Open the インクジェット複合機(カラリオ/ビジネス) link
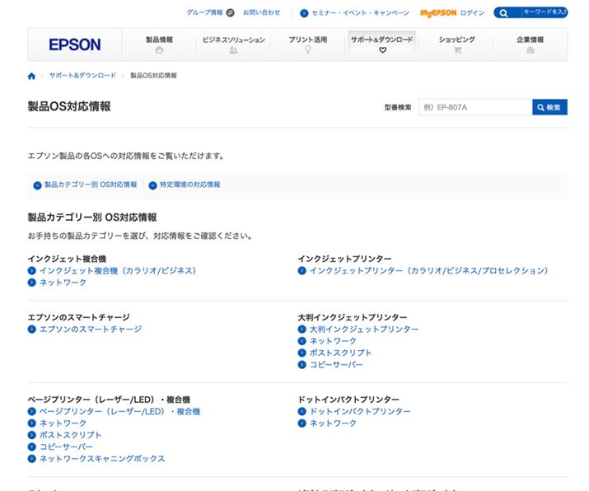 click(x=117, y=270)
